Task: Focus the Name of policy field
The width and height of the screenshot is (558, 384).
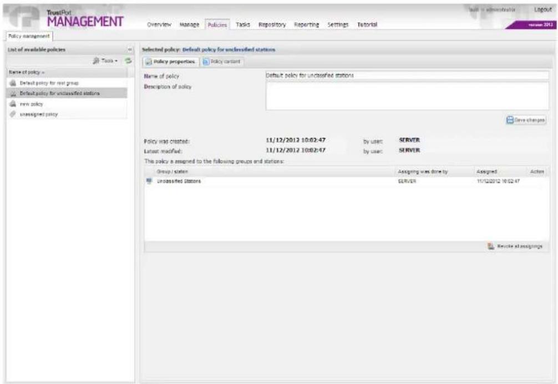Action: click(x=407, y=75)
